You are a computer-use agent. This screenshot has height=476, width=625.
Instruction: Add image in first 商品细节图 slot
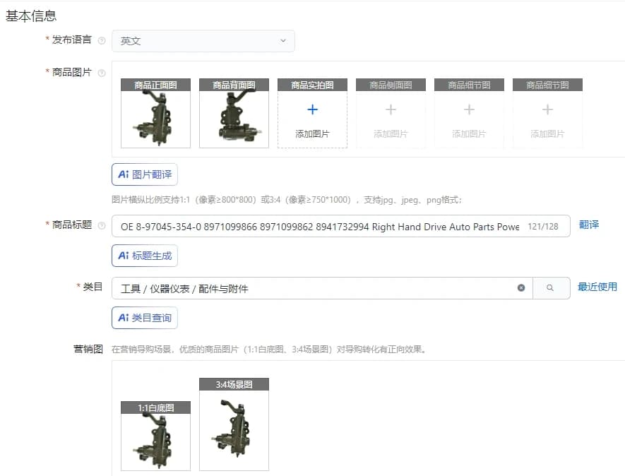coord(469,113)
